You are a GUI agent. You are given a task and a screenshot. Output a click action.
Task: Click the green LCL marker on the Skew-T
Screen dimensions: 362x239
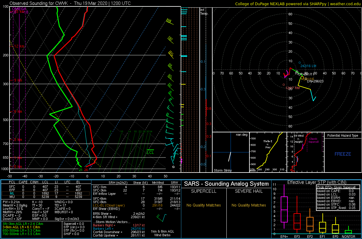pyautogui.click(x=150, y=152)
